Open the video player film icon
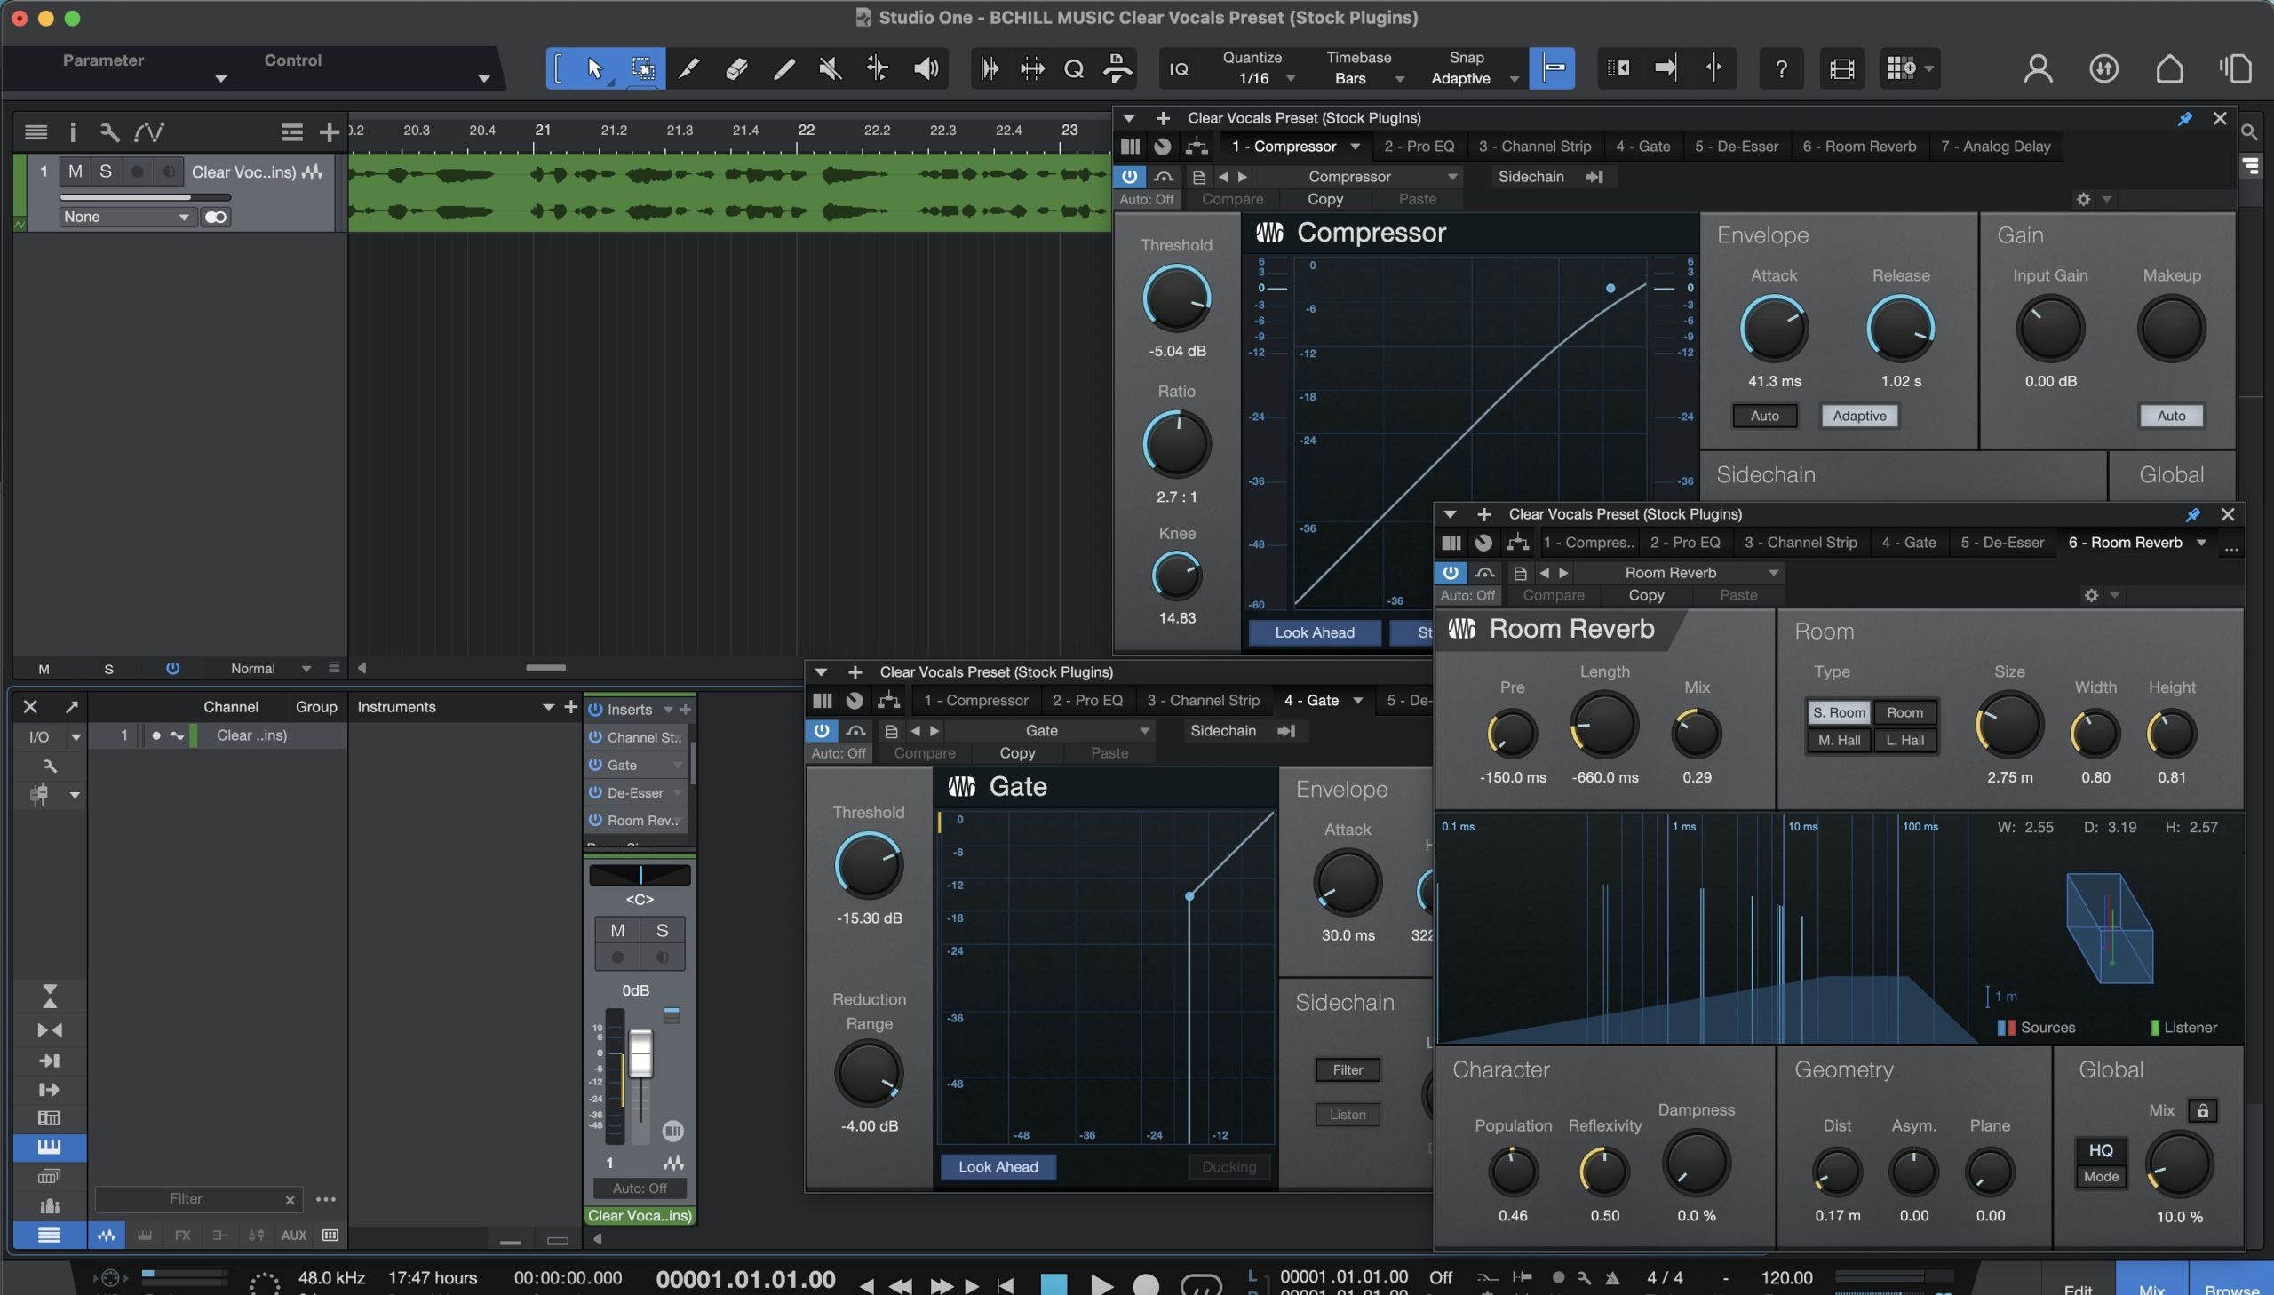The height and width of the screenshot is (1295, 2274). 1841,68
